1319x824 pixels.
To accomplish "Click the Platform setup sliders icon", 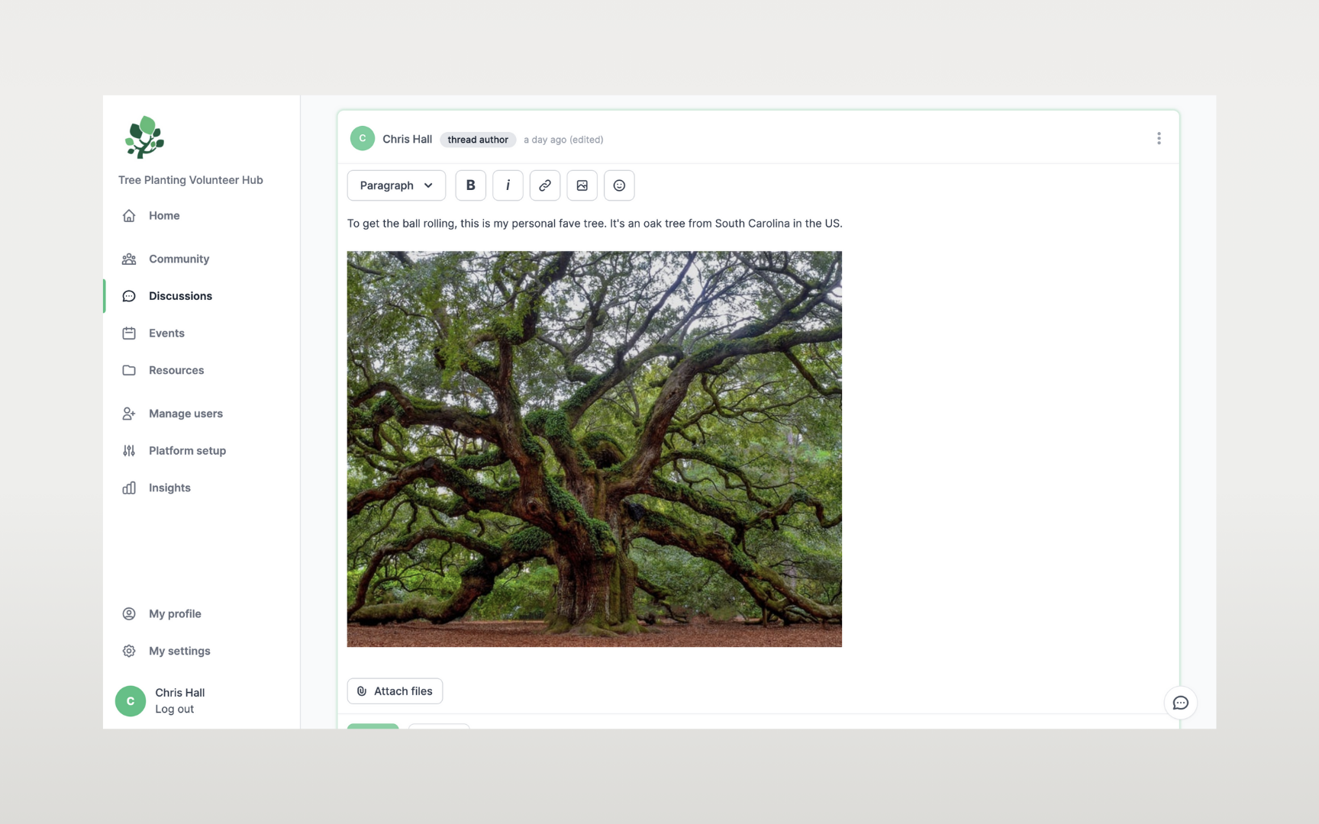I will tap(129, 451).
